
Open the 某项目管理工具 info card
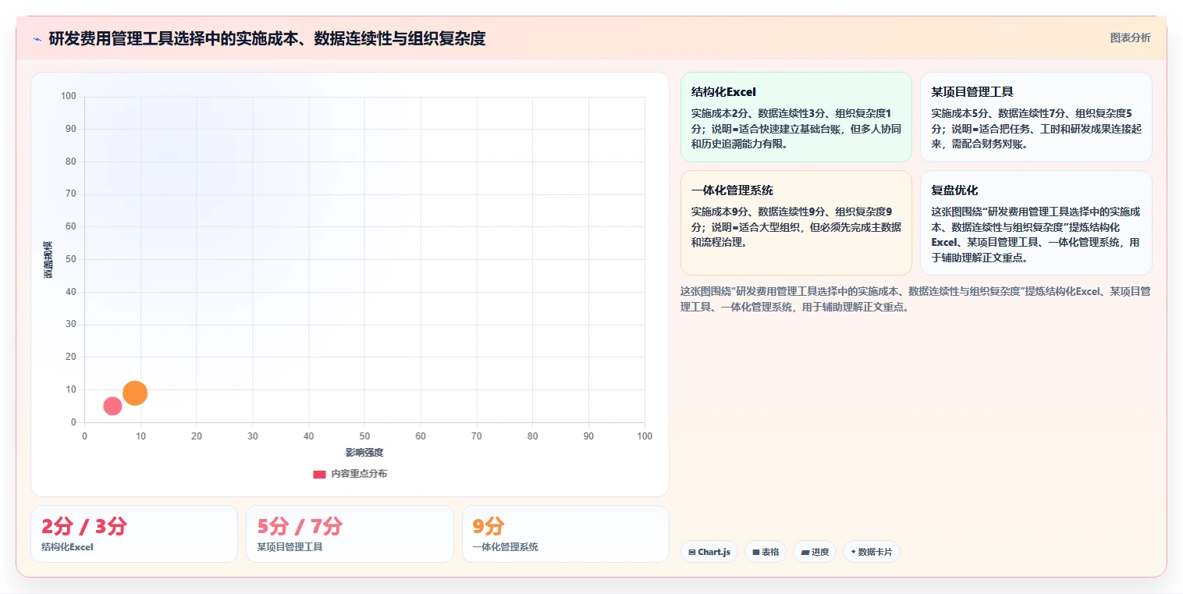click(1036, 117)
